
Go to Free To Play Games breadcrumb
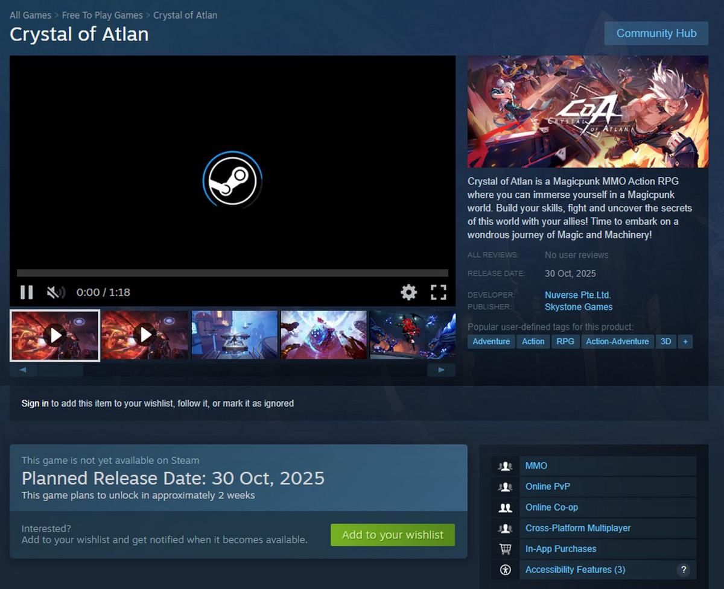[x=102, y=15]
